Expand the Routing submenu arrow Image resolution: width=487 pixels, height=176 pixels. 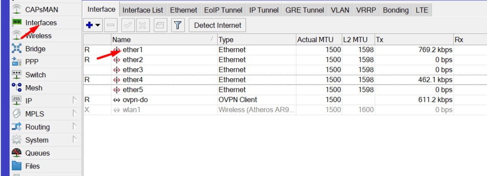(x=74, y=127)
